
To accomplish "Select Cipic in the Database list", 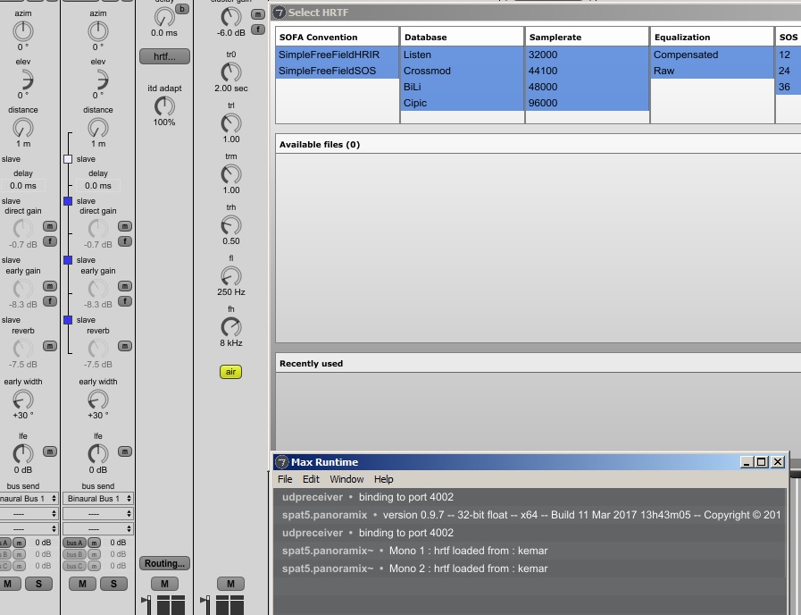I will (x=462, y=103).
